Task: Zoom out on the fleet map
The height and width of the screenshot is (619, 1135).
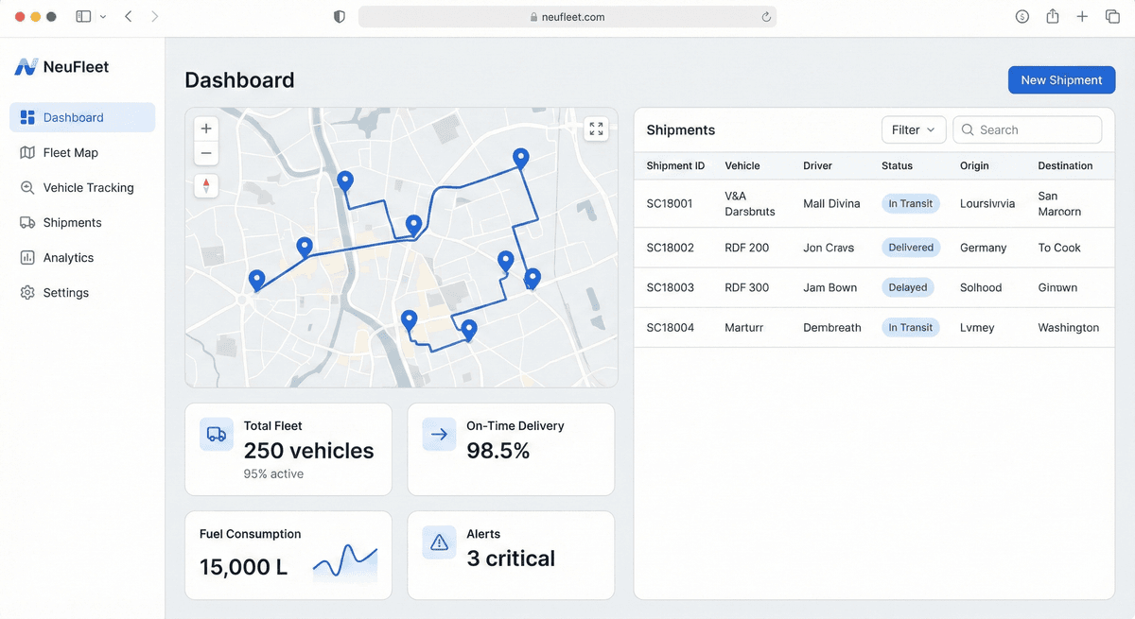Action: pos(205,152)
